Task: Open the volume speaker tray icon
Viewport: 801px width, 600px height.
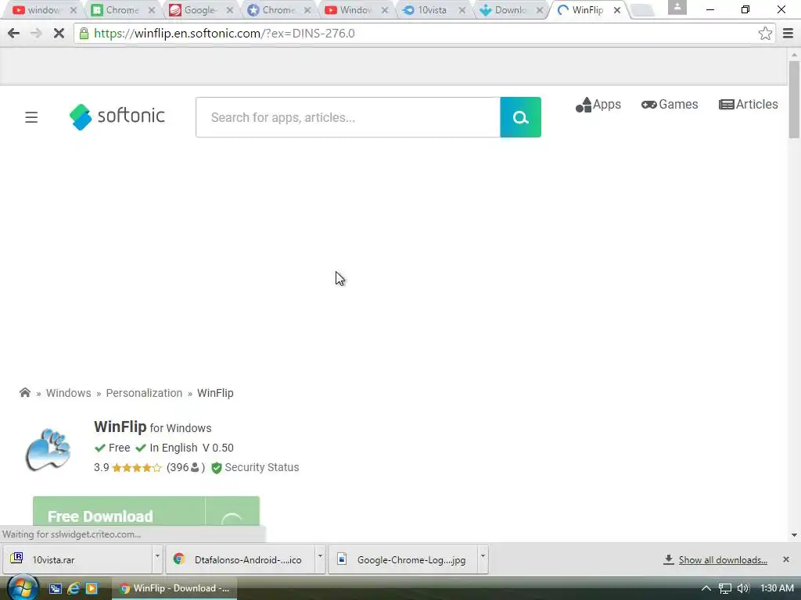Action: point(743,588)
